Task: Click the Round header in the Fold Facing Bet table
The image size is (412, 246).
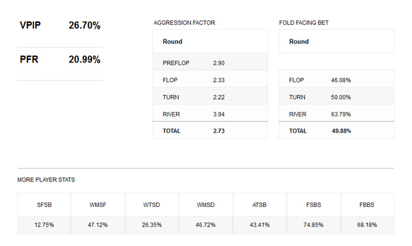Action: click(299, 42)
